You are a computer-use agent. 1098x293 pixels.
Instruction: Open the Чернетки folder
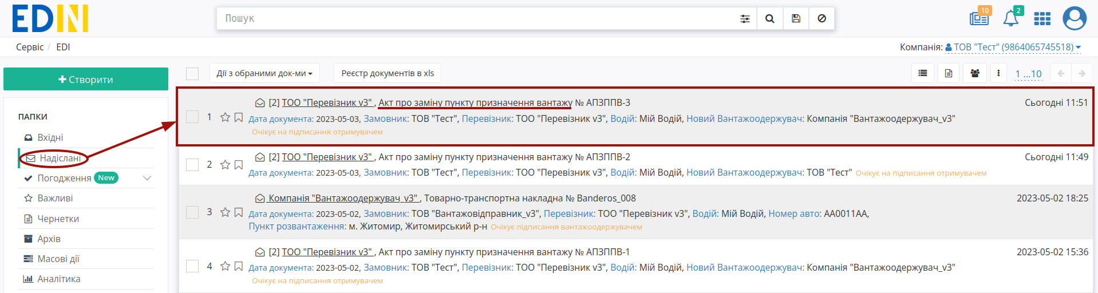coord(58,219)
